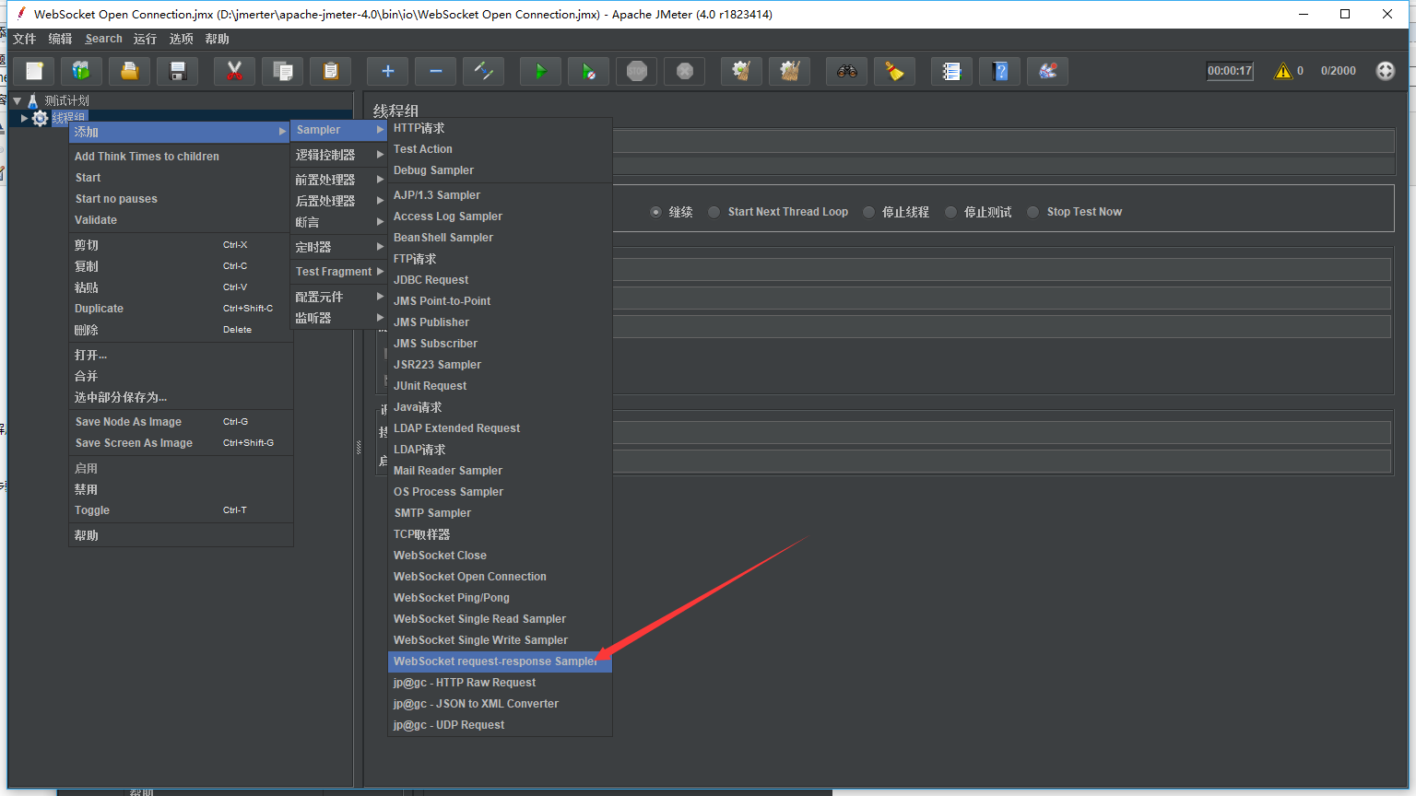Click the Cut scissors icon
The image size is (1416, 796).
pyautogui.click(x=234, y=71)
